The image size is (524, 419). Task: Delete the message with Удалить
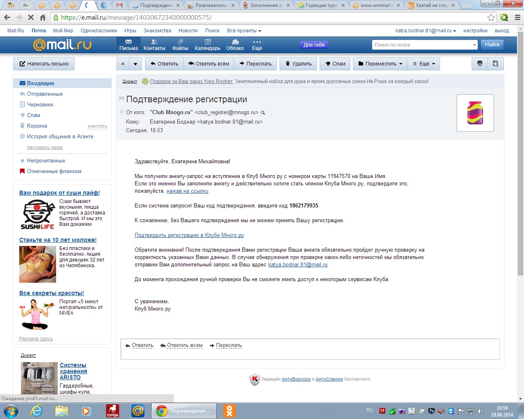click(x=298, y=64)
